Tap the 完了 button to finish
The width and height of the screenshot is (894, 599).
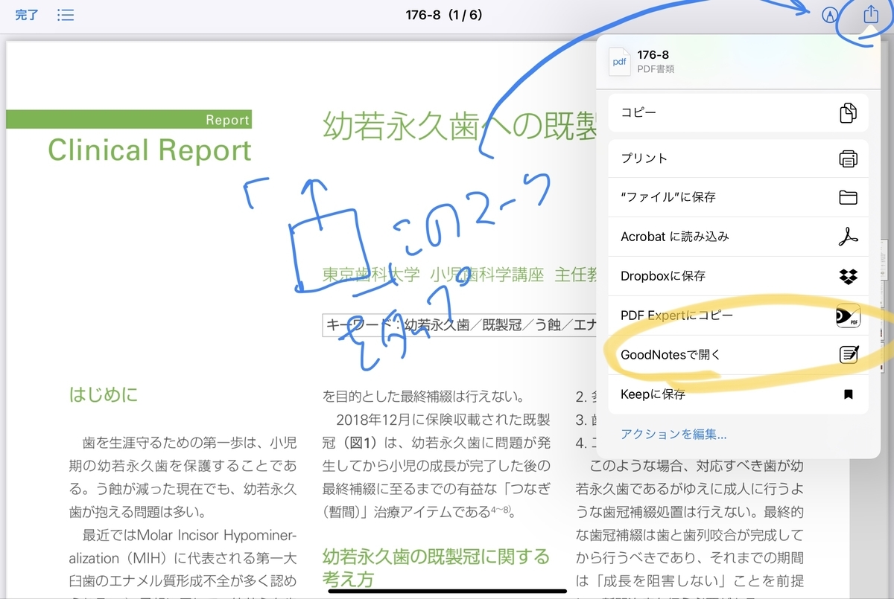[26, 15]
